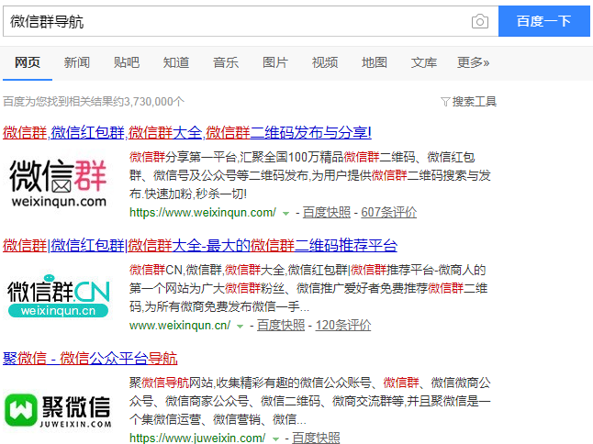The width and height of the screenshot is (593, 444).
Task: Open result titled 最大的微信群二维码推荐平台
Action: point(200,245)
